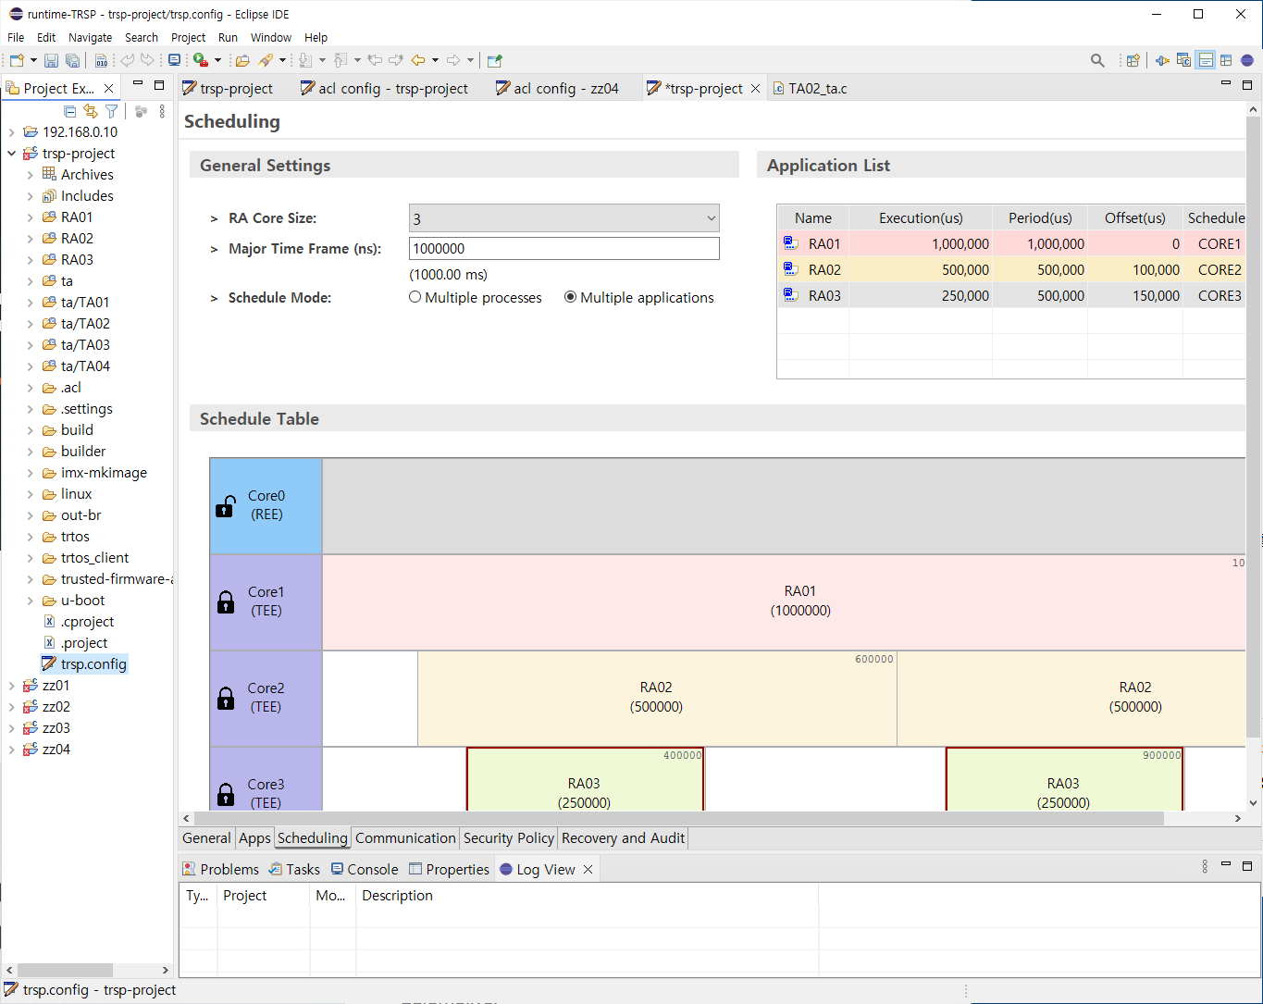Expand the RA01 folder in tree
Viewport: 1263px width, 1004px height.
point(30,217)
